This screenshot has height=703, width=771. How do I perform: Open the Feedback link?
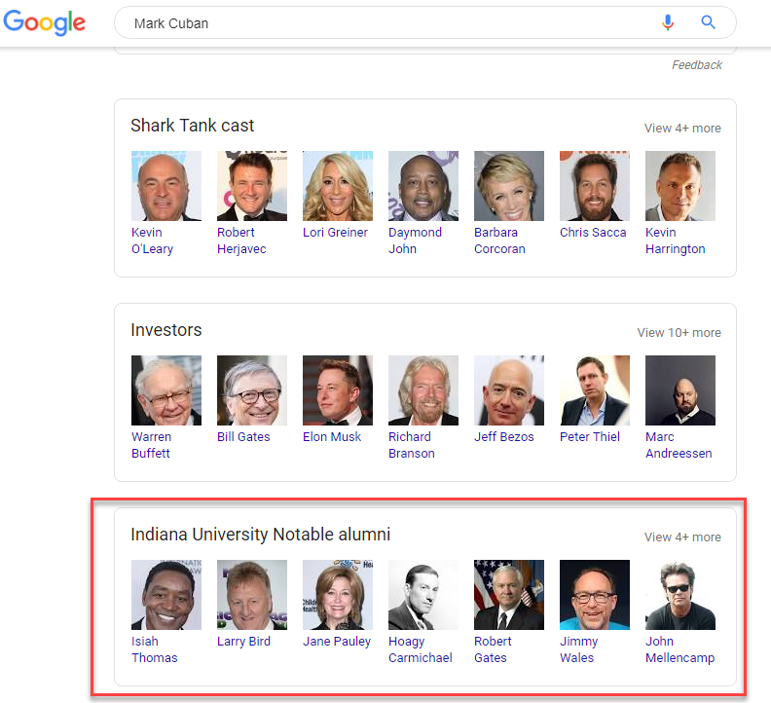[x=696, y=65]
